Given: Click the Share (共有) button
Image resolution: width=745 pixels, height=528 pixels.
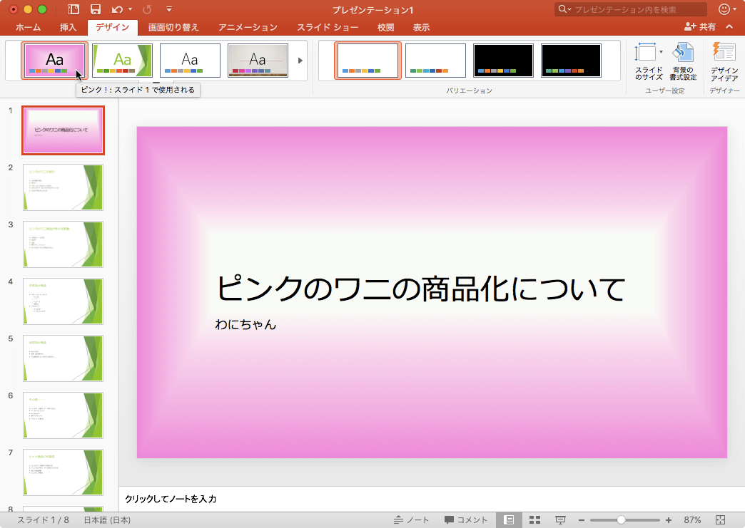Looking at the screenshot, I should [700, 27].
